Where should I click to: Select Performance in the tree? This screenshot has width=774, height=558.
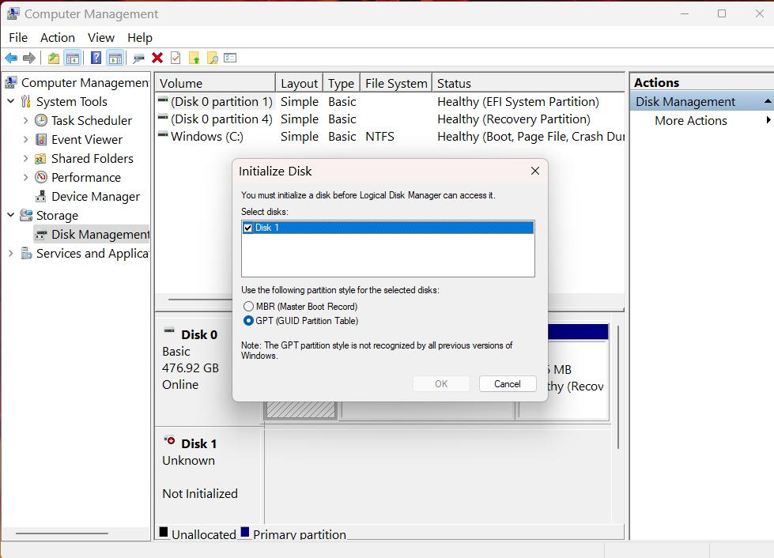pyautogui.click(x=86, y=177)
